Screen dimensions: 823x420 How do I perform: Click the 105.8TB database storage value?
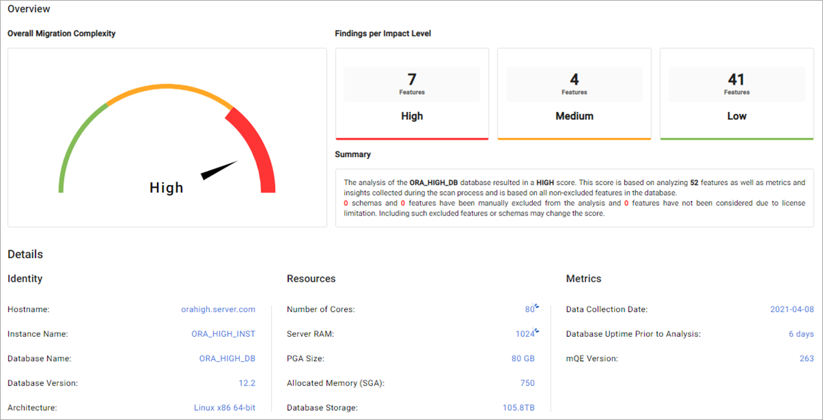(519, 407)
